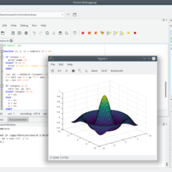
Task: Quit debugging with the red stop square
Action: pos(135,33)
